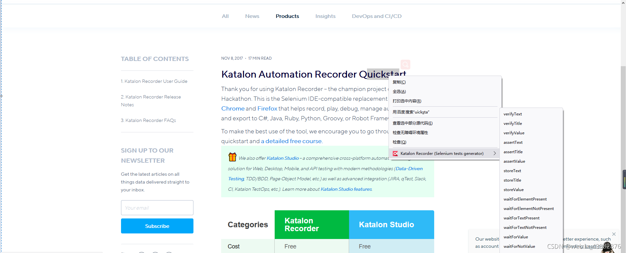
Task: Select assertTitle in the submenu
Action: click(531, 152)
